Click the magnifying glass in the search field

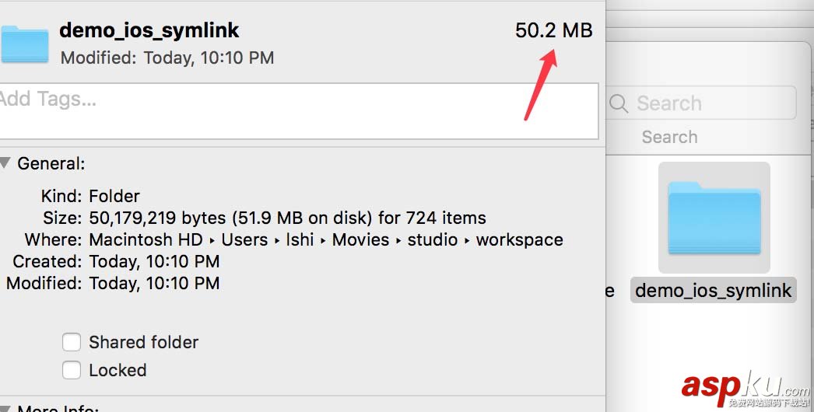click(619, 103)
